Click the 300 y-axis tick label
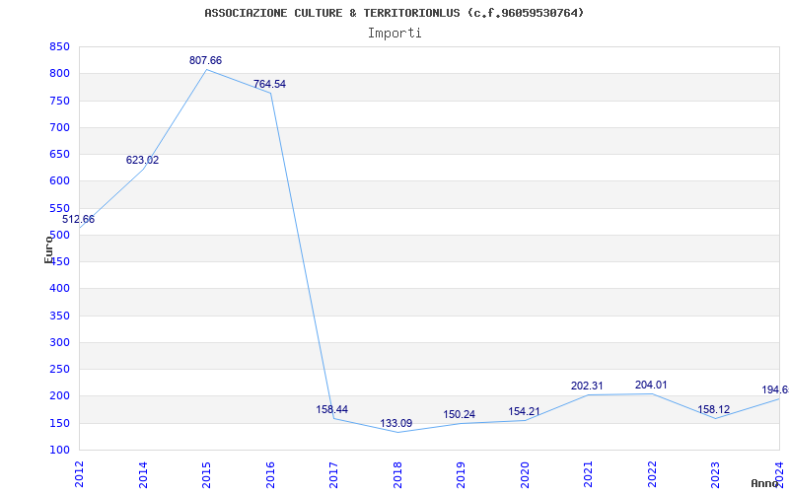The height and width of the screenshot is (493, 789). [x=59, y=342]
